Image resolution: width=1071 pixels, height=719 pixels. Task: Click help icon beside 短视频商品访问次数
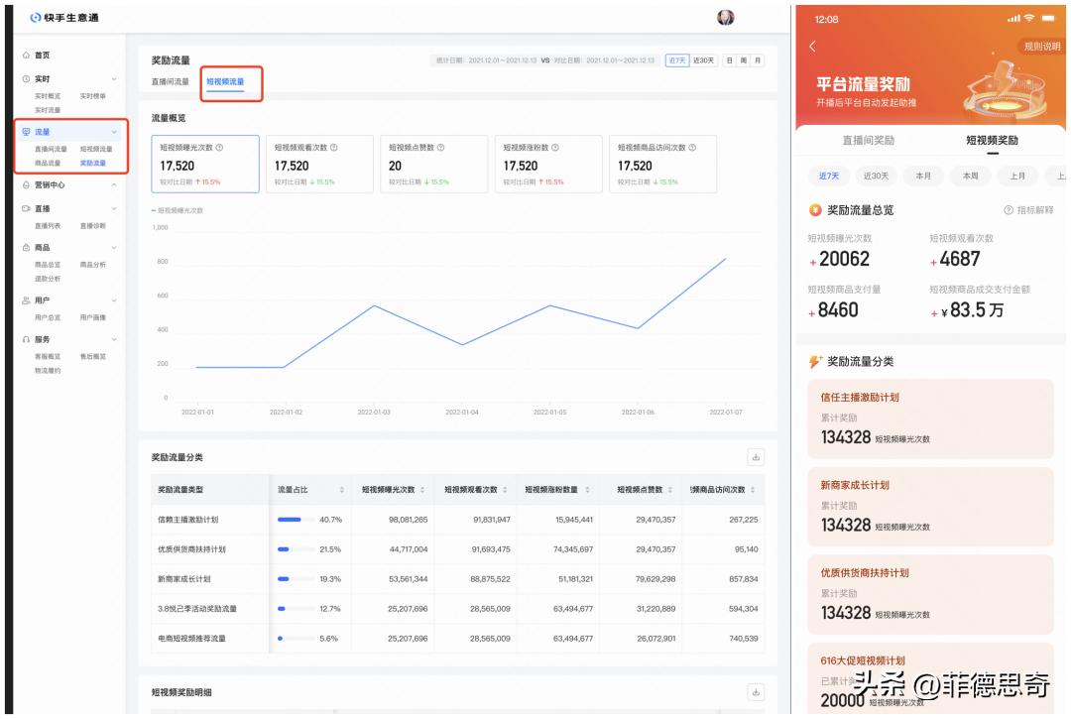coord(692,148)
